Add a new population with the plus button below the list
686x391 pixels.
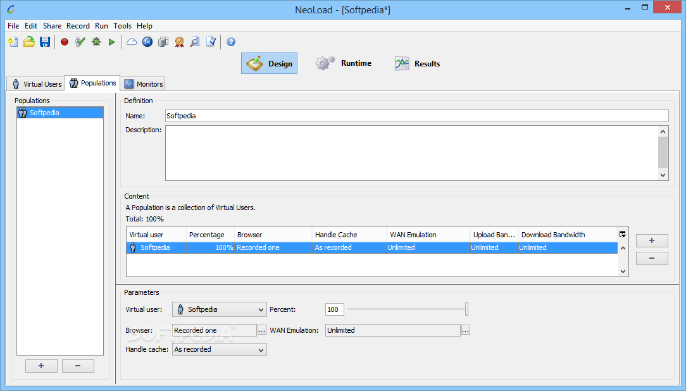pyautogui.click(x=41, y=366)
